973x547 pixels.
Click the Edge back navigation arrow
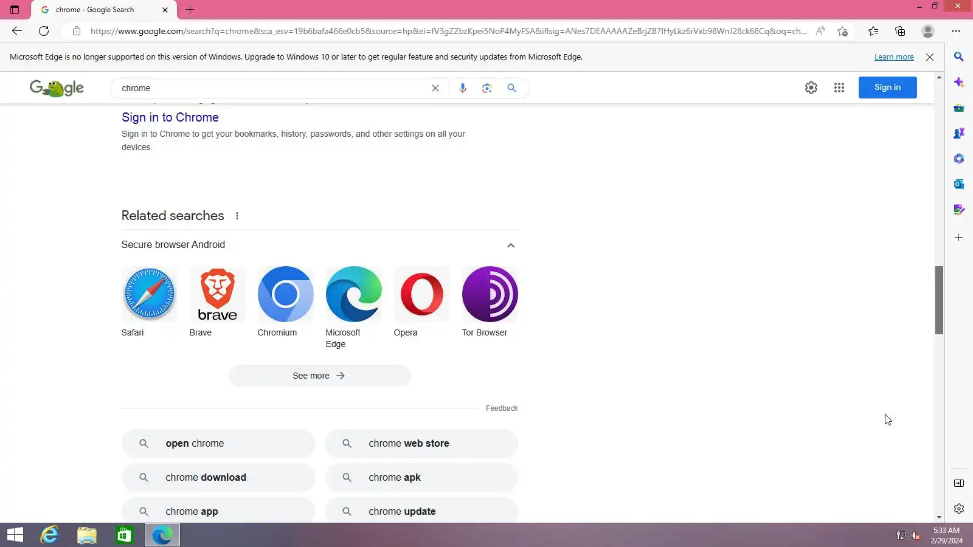17,31
